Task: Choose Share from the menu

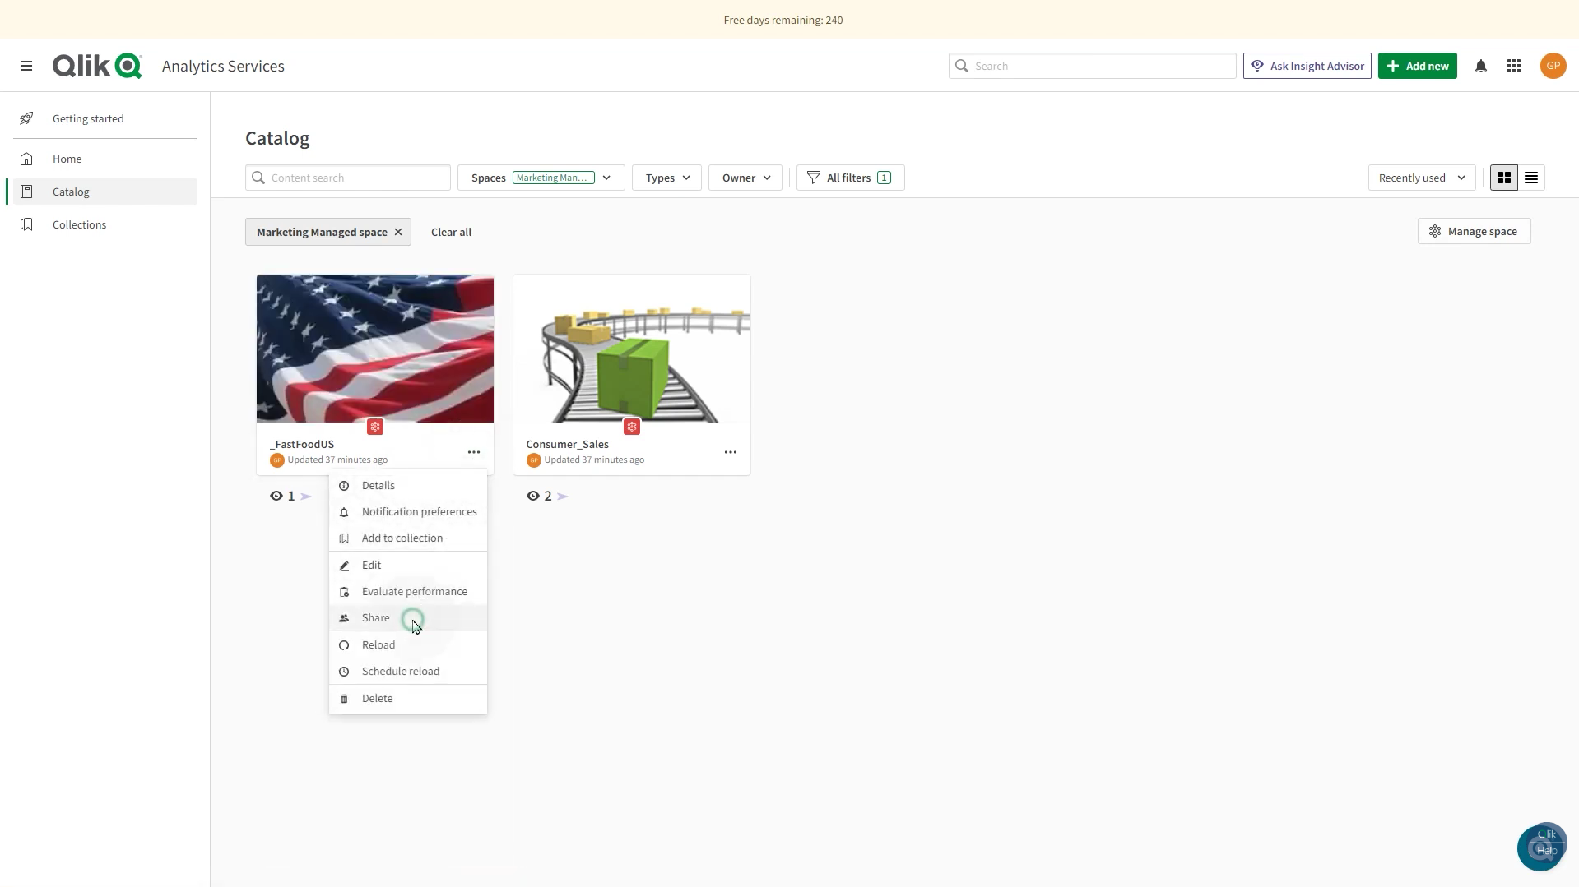Action: (408, 618)
